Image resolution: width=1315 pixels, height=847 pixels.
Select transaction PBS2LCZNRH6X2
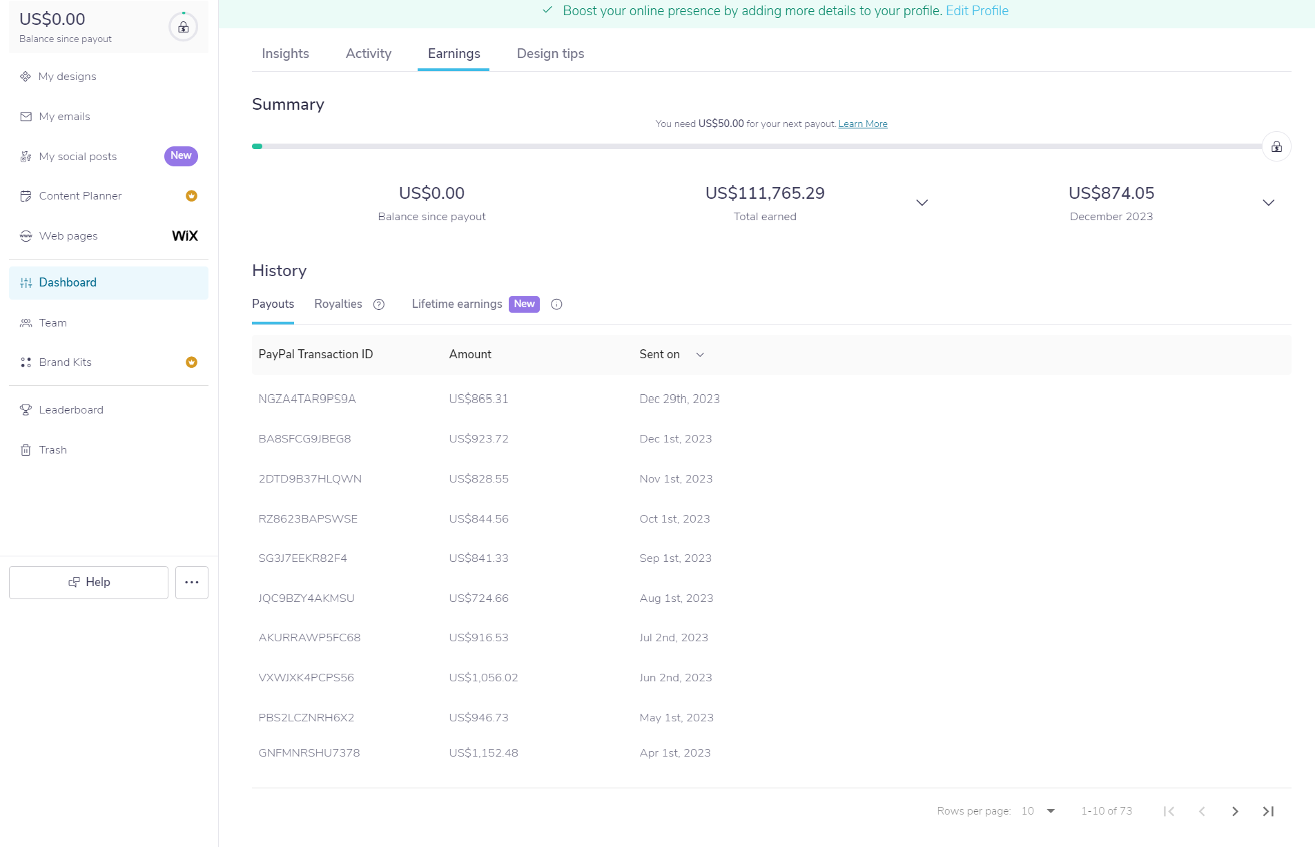(x=306, y=718)
